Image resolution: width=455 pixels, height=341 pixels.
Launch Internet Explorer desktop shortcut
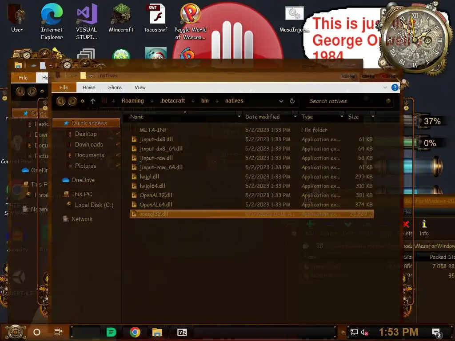point(52,22)
